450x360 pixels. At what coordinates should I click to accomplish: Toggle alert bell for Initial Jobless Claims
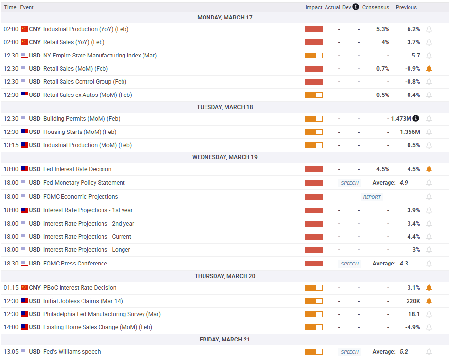429,301
